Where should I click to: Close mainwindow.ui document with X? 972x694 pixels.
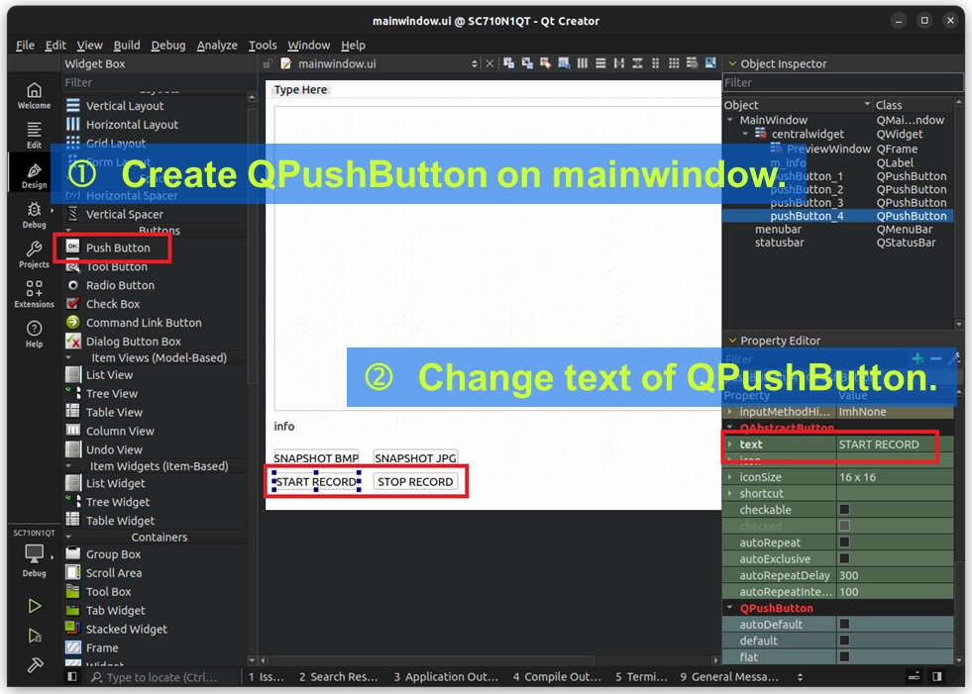pyautogui.click(x=489, y=63)
